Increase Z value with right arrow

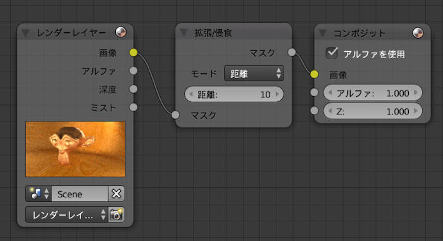click(x=416, y=111)
